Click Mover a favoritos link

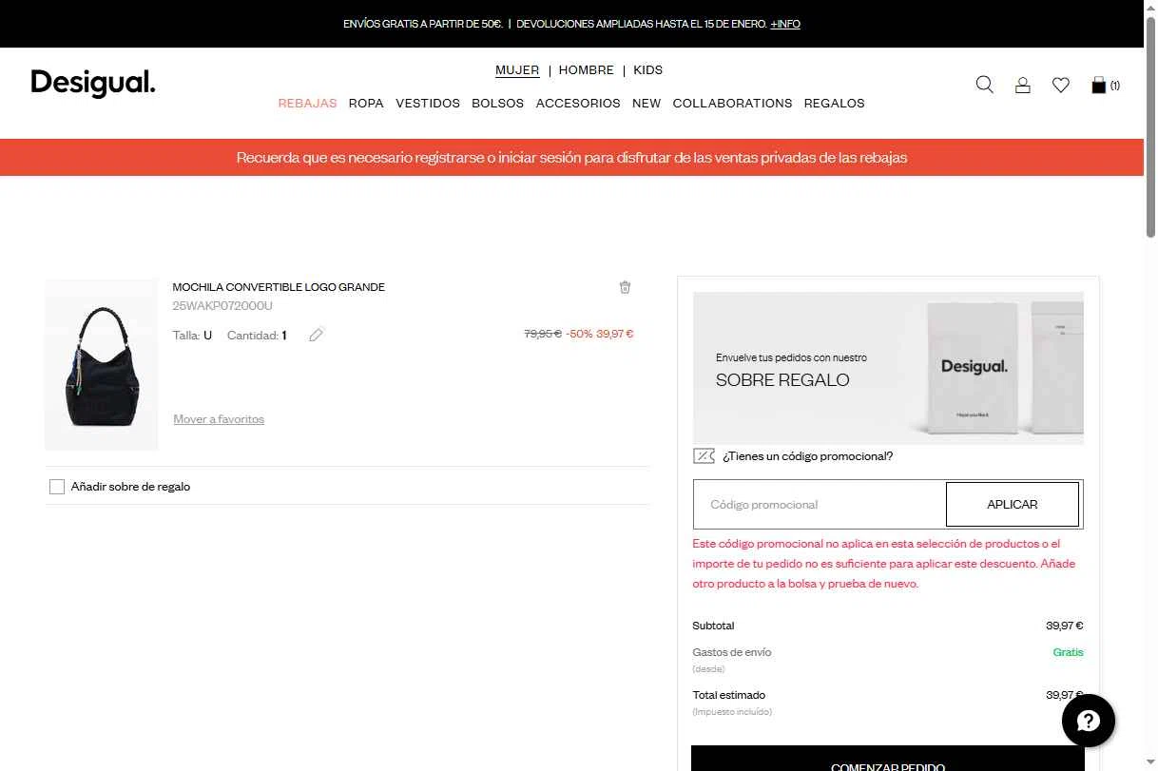click(x=219, y=419)
